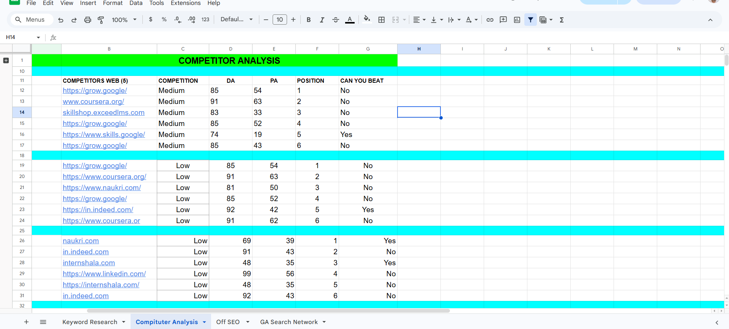This screenshot has width=729, height=329.
Task: Open the File menu
Action: (x=31, y=3)
